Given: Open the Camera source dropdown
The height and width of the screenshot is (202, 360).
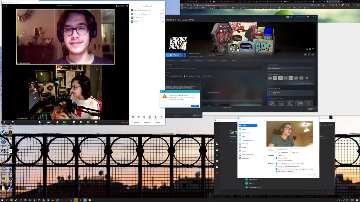Looking at the screenshot, I should click(x=289, y=150).
